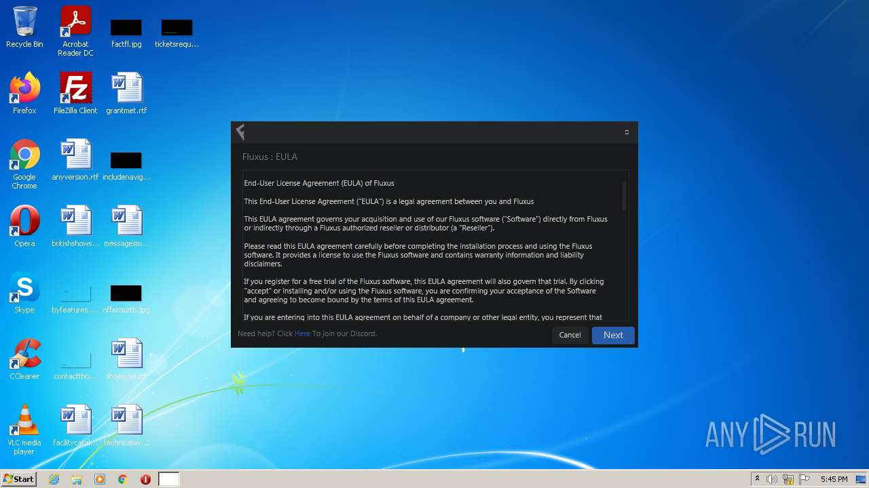Select the anyversion.rtf document
This screenshot has width=869, height=488.
coord(75,160)
